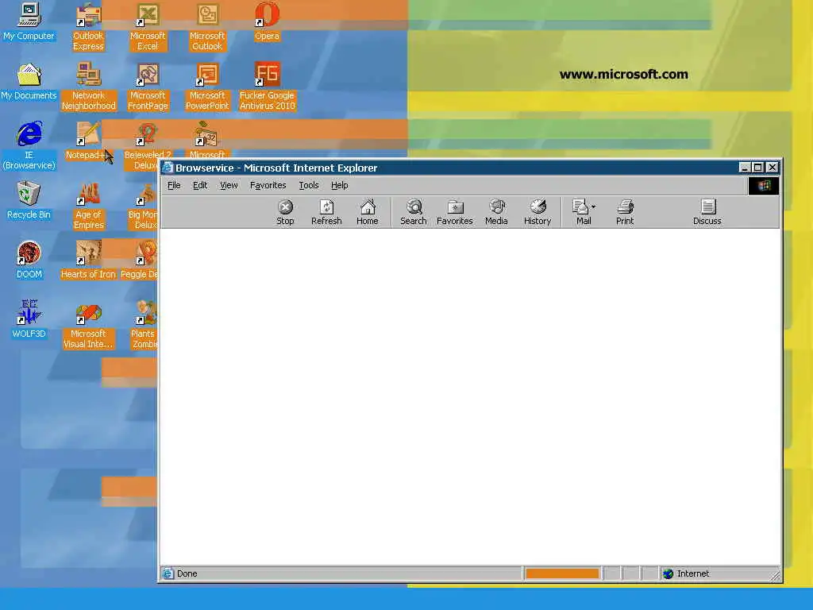Viewport: 813px width, 610px height.
Task: Click the orange progress bar in status bar
Action: pyautogui.click(x=562, y=573)
